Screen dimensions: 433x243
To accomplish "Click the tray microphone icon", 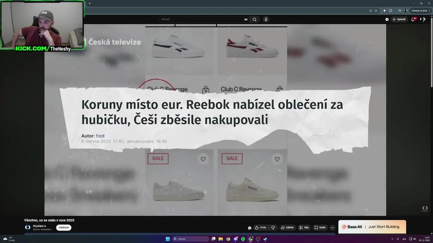I will (x=398, y=239).
